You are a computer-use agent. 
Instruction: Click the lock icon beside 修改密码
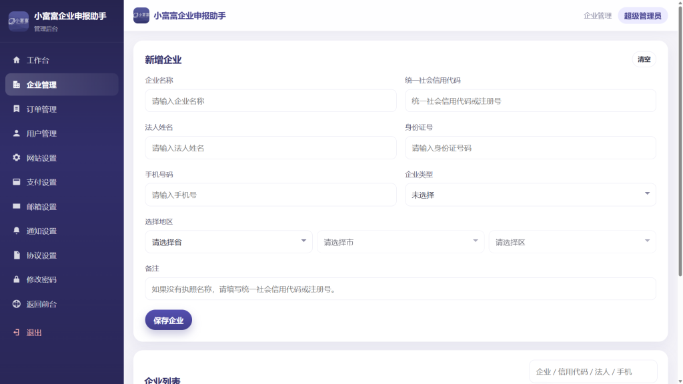click(x=17, y=279)
